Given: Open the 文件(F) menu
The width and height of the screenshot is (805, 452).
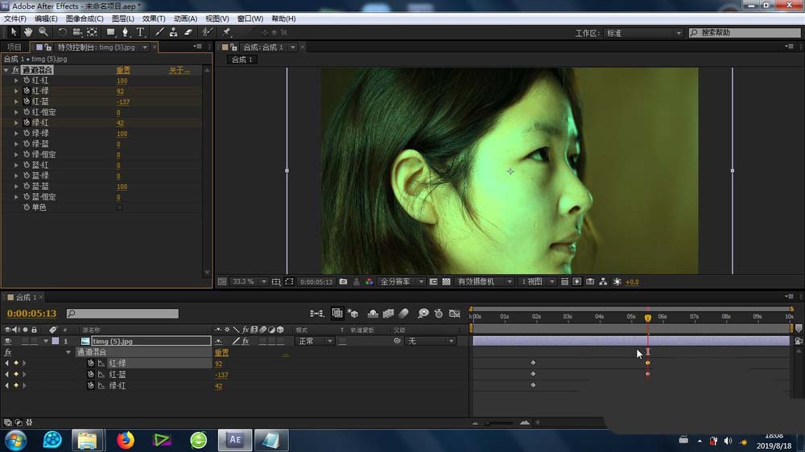Looking at the screenshot, I should tap(14, 18).
